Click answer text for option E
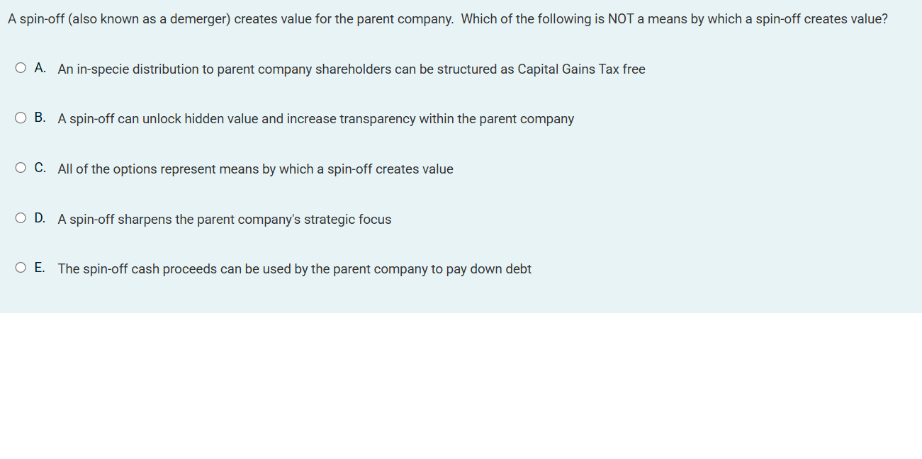 (295, 269)
